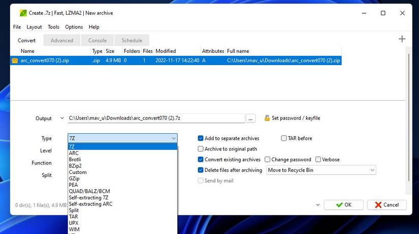Select Brotli from the type list
The height and width of the screenshot is (234, 419).
(75, 160)
